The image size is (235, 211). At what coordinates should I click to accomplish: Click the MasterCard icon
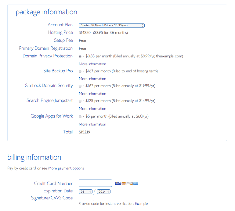tap(124, 183)
